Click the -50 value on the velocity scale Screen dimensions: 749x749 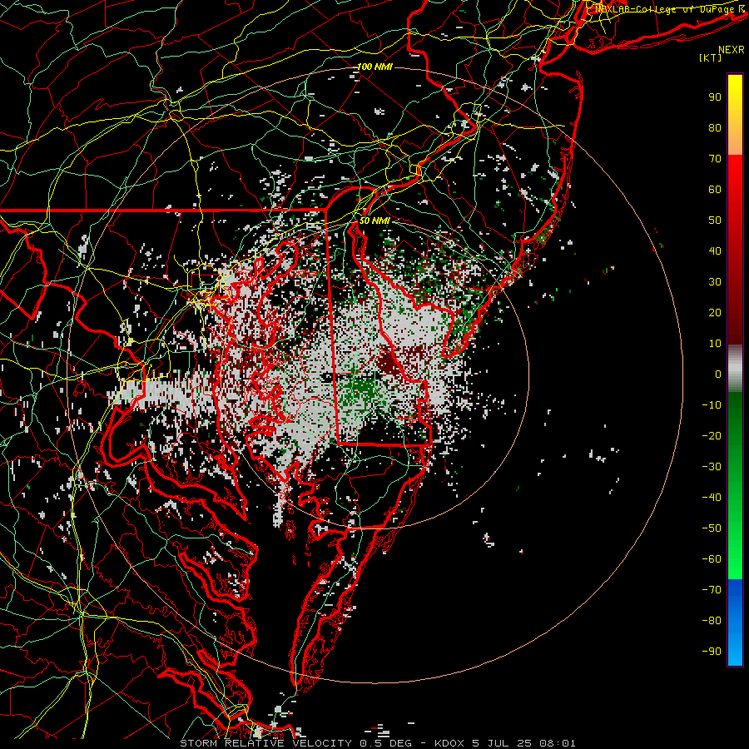[x=712, y=528]
